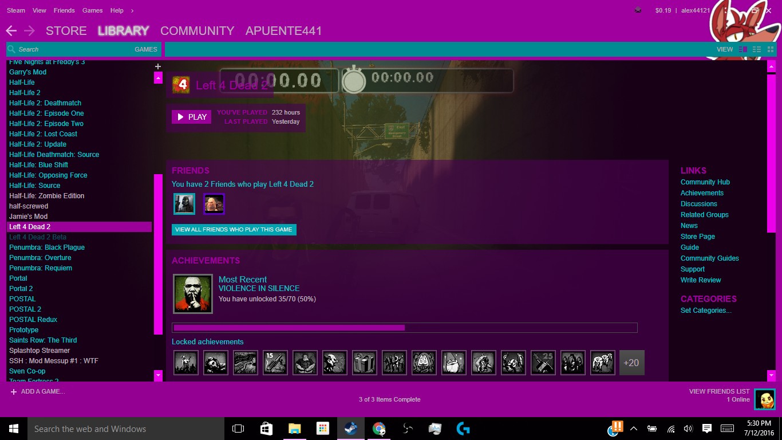Switch library to list view
Viewport: 782px width, 440px height.
click(x=756, y=49)
